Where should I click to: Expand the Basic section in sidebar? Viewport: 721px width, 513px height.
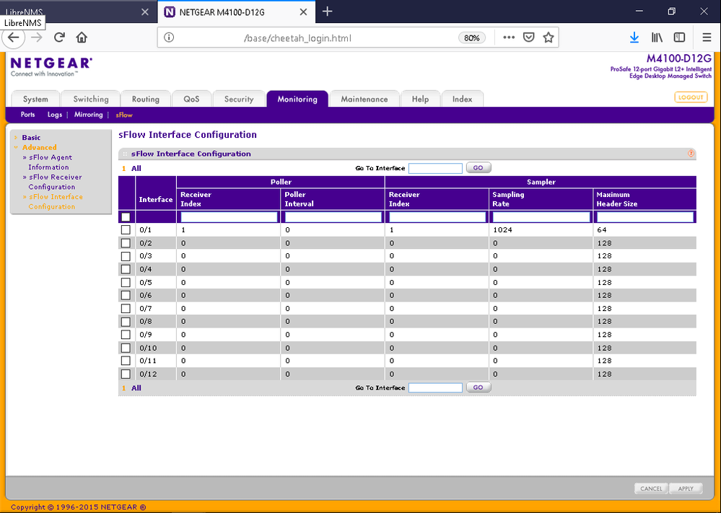[31, 137]
